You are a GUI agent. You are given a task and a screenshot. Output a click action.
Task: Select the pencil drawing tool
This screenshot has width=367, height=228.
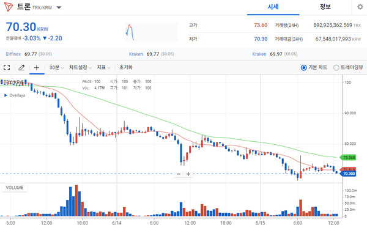21,68
